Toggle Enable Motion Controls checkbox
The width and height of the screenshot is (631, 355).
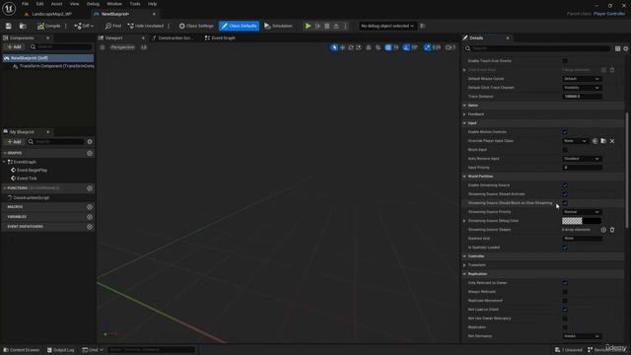[x=565, y=132]
